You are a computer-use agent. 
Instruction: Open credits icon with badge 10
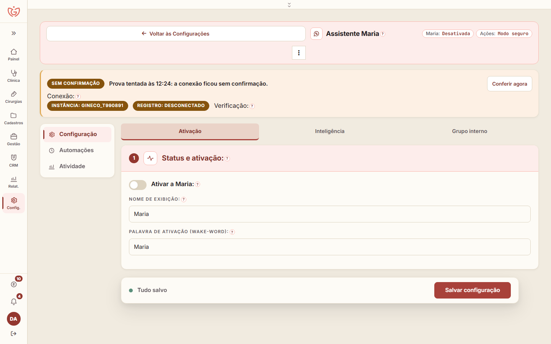(x=14, y=284)
